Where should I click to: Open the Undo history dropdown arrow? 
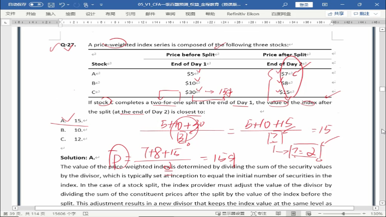[x=68, y=5]
